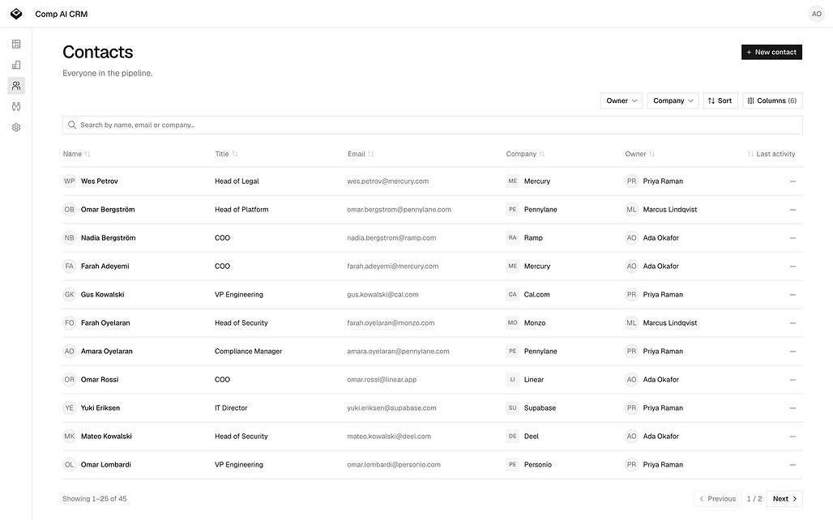Click the Showing 1–25 of 45 text

coord(95,499)
